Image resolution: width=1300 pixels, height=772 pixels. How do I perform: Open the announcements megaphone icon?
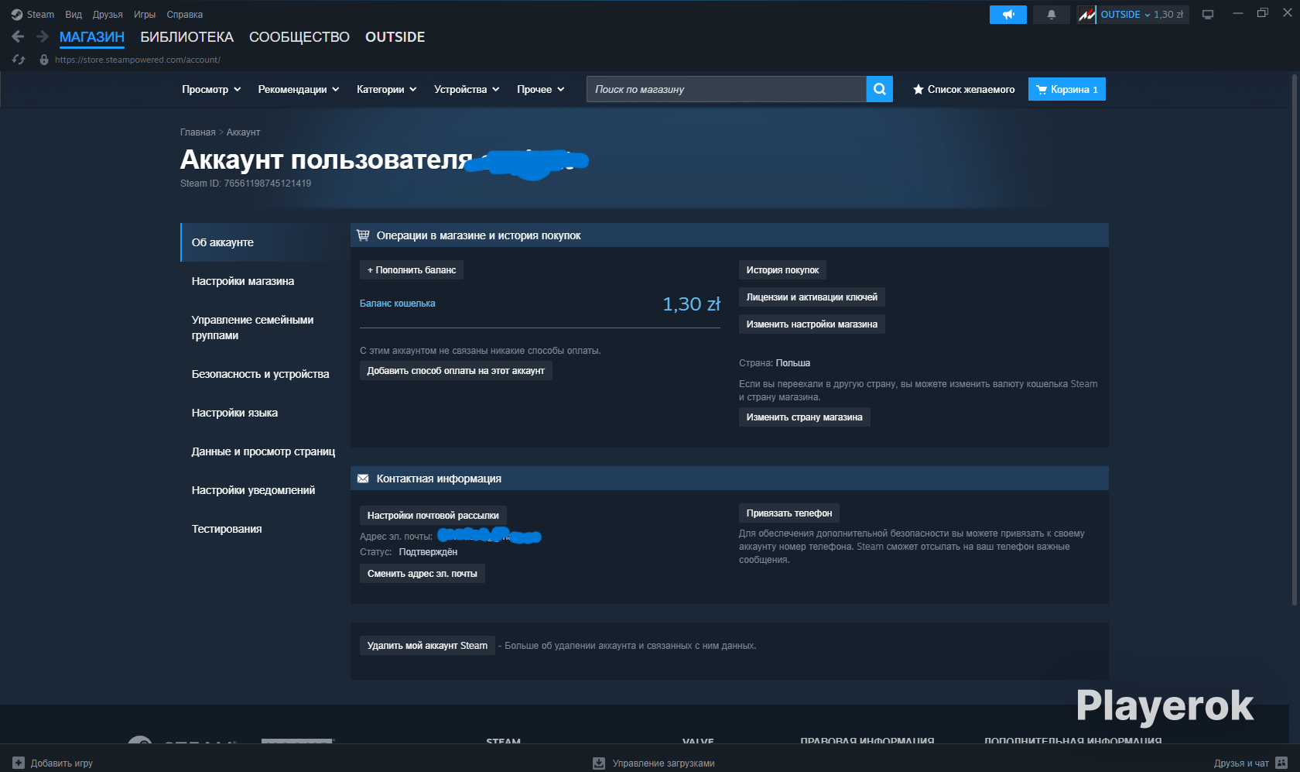pos(1008,15)
